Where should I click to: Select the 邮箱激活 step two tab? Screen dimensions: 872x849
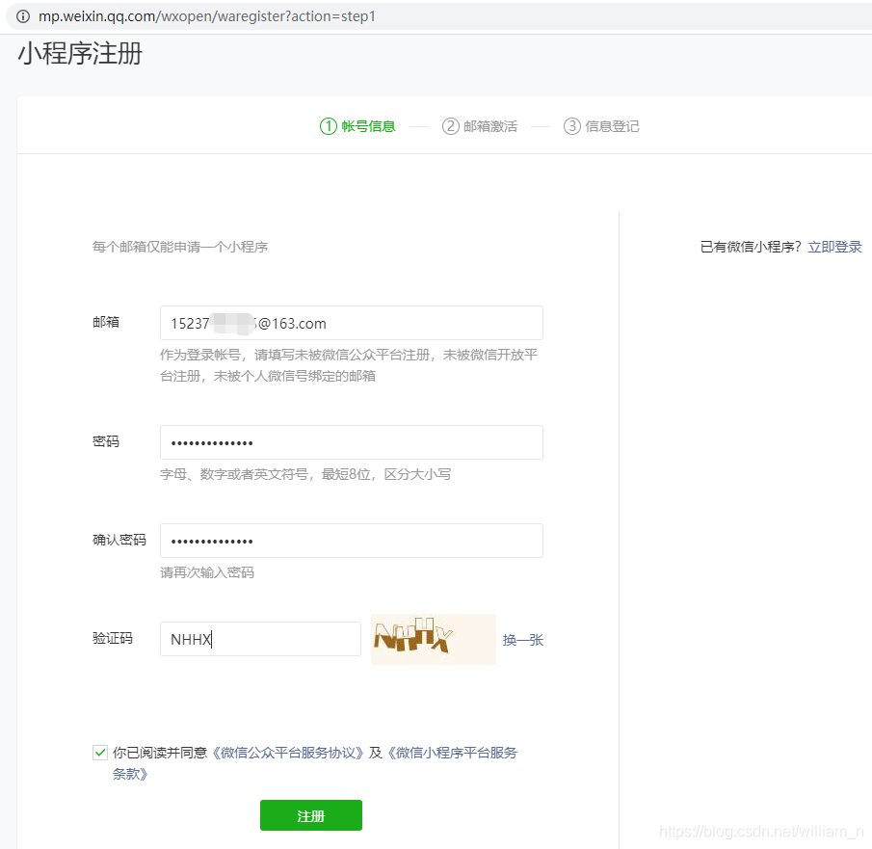coord(480,126)
